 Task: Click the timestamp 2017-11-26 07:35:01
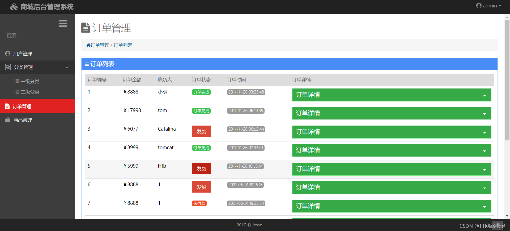(246, 148)
